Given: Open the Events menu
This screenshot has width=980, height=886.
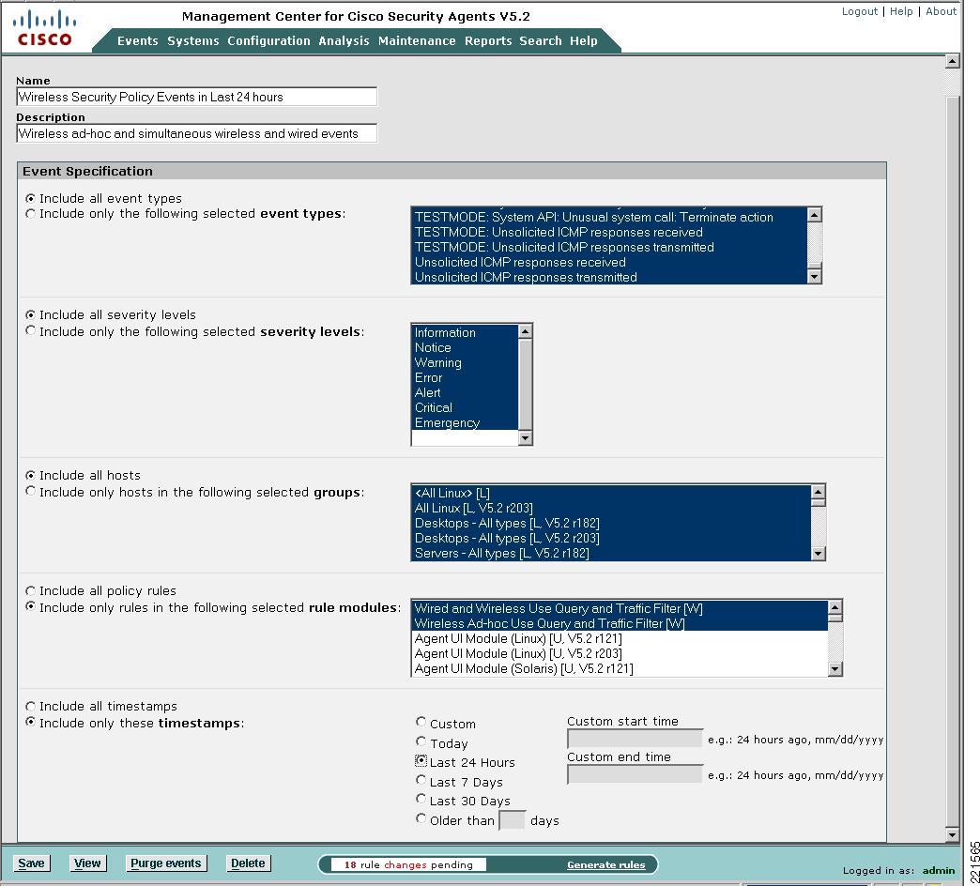Looking at the screenshot, I should pos(137,40).
